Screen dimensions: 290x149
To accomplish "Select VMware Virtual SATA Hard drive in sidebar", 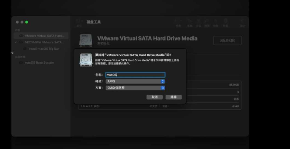I will 41,36.
